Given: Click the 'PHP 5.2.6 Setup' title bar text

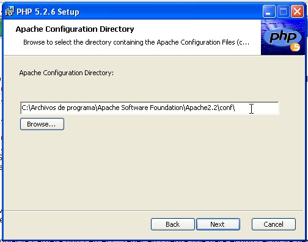Looking at the screenshot, I should (48, 12).
